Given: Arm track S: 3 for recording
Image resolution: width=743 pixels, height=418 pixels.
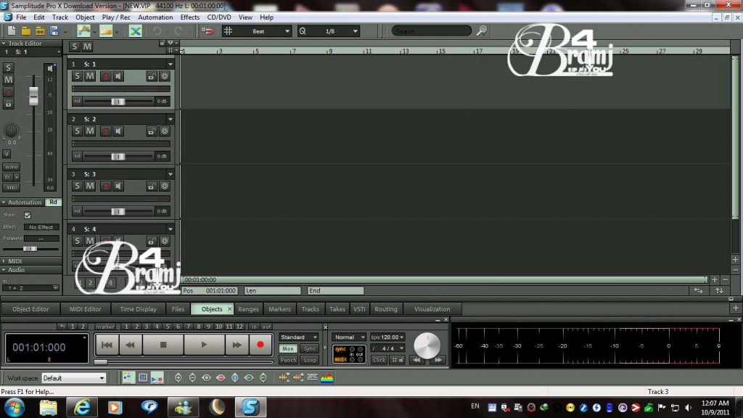Looking at the screenshot, I should 106,186.
